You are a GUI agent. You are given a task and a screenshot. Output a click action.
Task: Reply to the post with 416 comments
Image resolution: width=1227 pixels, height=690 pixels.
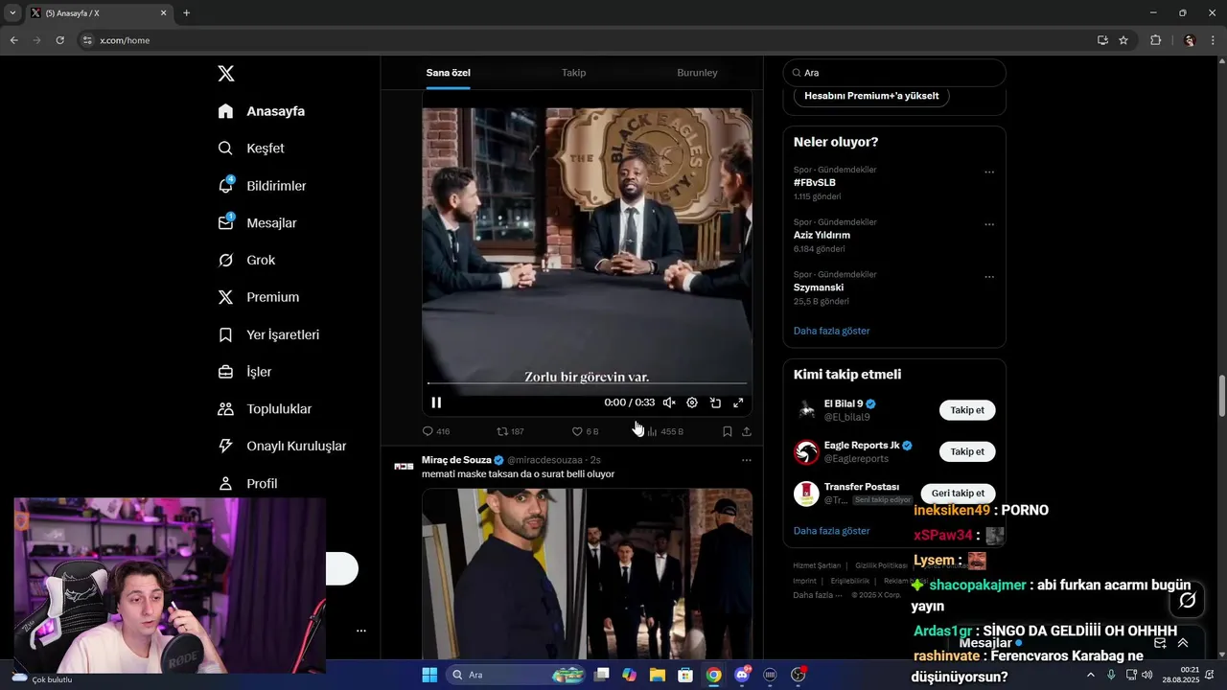(x=436, y=431)
